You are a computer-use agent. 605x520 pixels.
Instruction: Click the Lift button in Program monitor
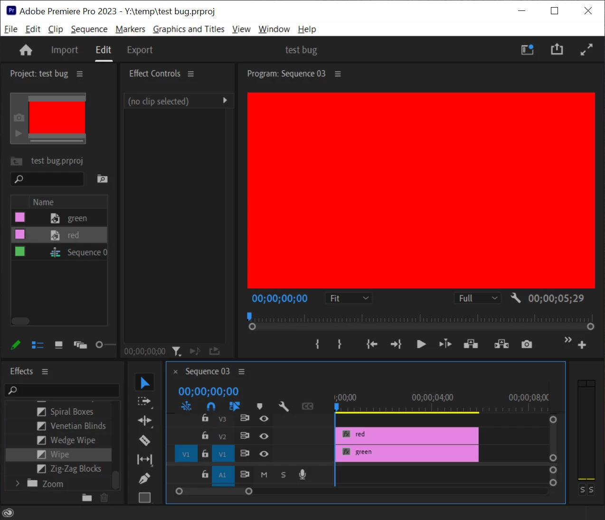471,344
